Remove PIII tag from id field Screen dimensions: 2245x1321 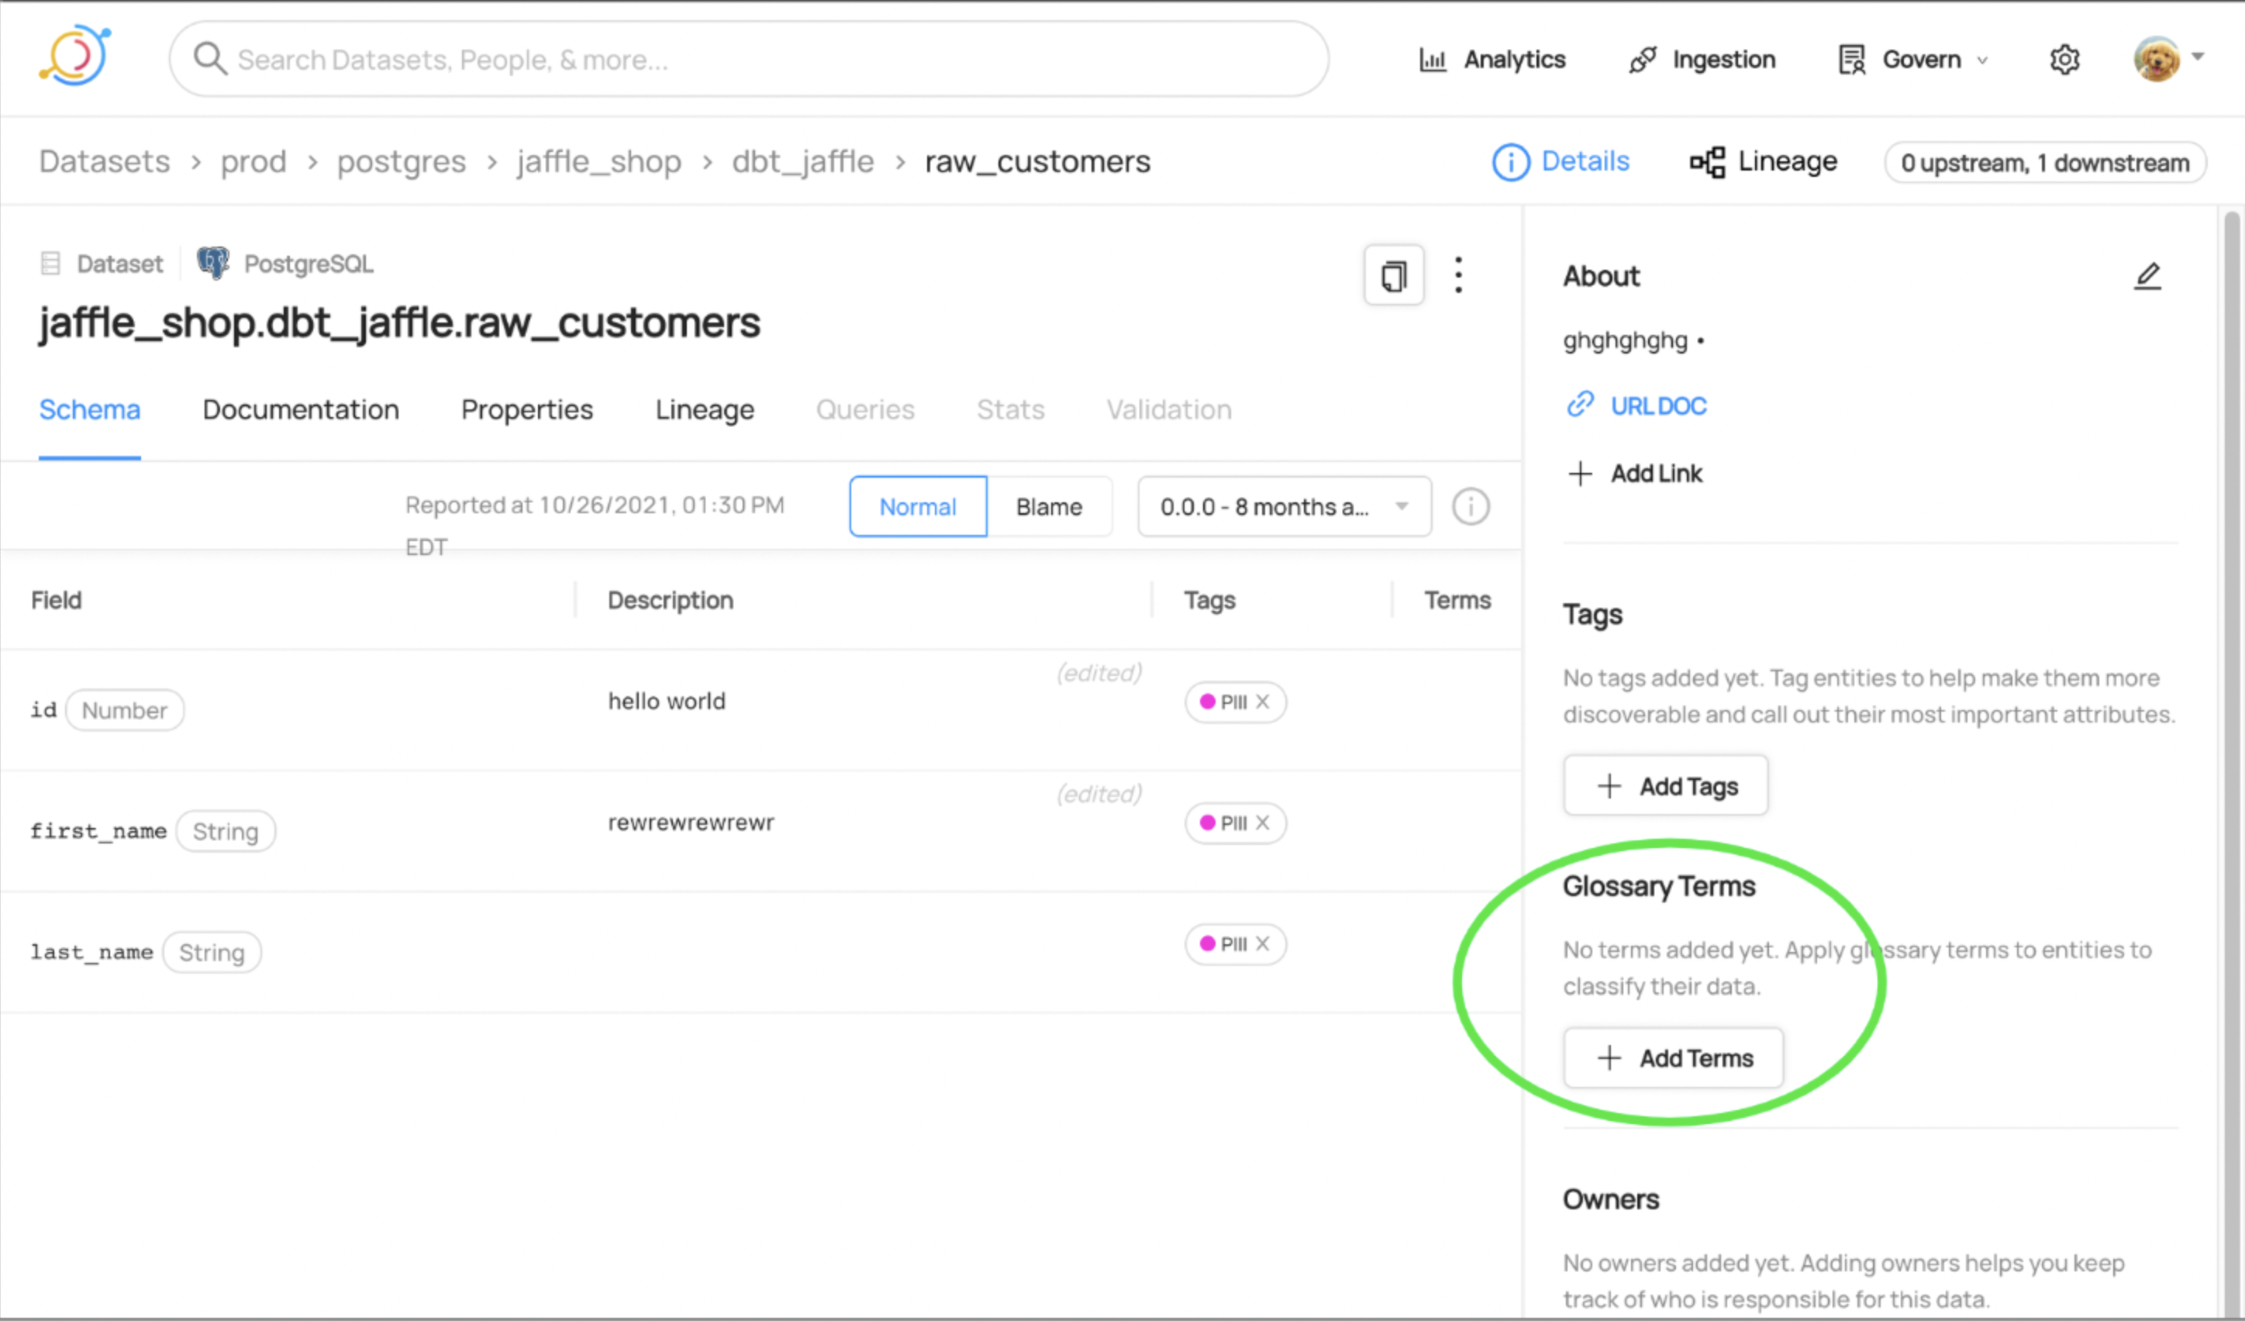[x=1262, y=702]
